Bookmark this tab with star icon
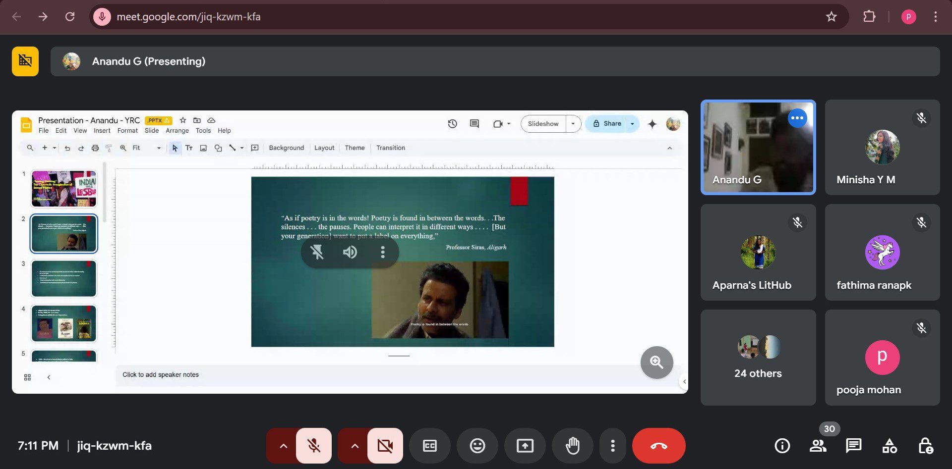Viewport: 952px width, 469px height. pos(831,17)
